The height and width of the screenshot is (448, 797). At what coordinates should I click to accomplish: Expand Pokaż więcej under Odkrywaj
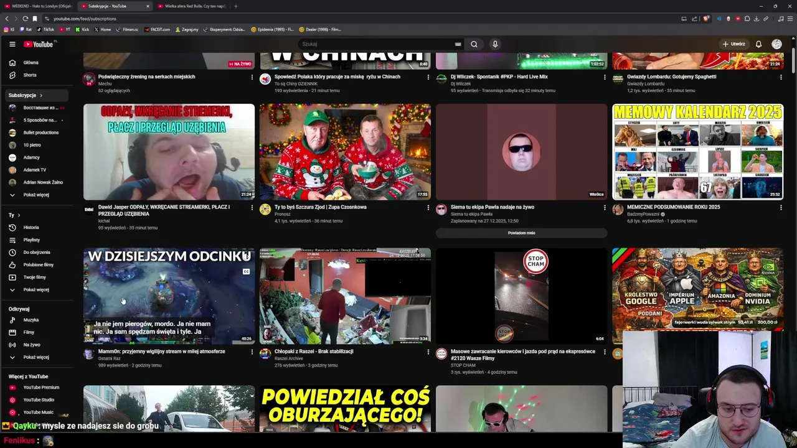pyautogui.click(x=36, y=358)
